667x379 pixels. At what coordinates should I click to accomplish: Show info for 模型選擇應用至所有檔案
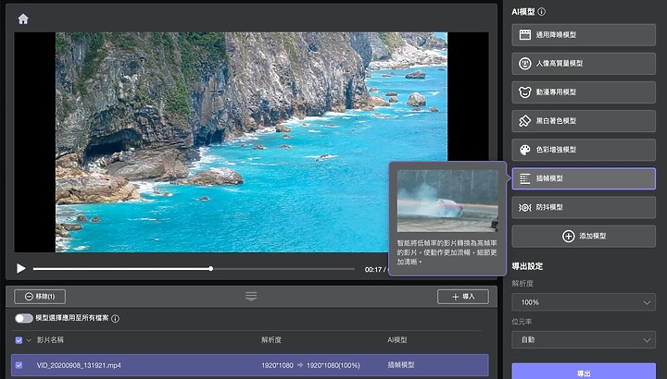click(x=115, y=318)
